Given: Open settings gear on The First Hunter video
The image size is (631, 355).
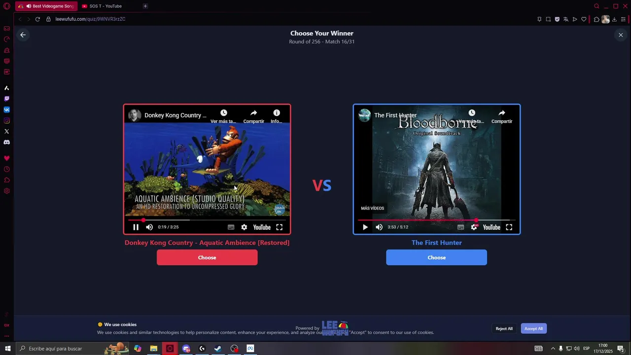Looking at the screenshot, I should point(474,227).
